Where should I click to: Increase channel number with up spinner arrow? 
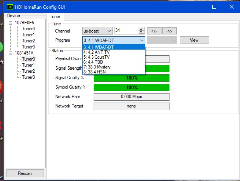[x=141, y=29]
